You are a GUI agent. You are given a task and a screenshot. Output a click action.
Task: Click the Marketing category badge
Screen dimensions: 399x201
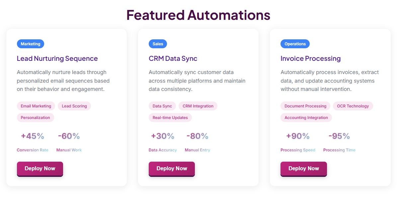click(x=30, y=44)
